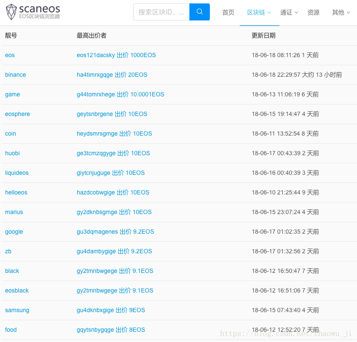Select date 18-06-18 08:11:26 1 天前
The width and height of the screenshot is (357, 342).
(285, 55)
